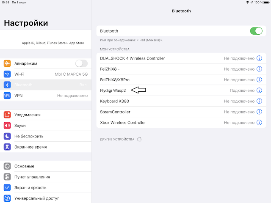Image resolution: width=271 pixels, height=203 pixels.
Task: Tap Не подключено status of Keyboard K380
Action: click(x=239, y=101)
